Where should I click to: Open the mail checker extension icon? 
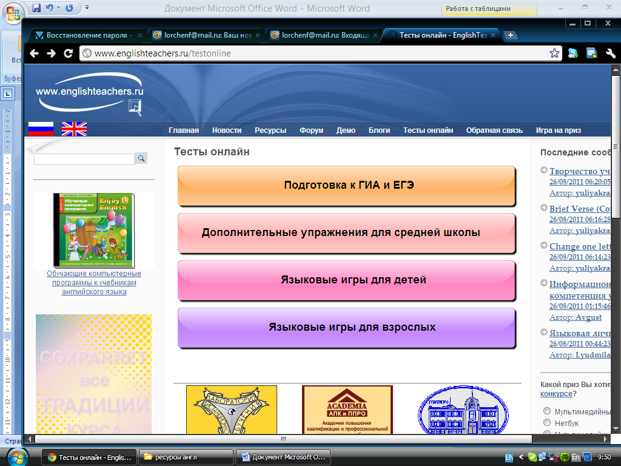pyautogui.click(x=592, y=53)
